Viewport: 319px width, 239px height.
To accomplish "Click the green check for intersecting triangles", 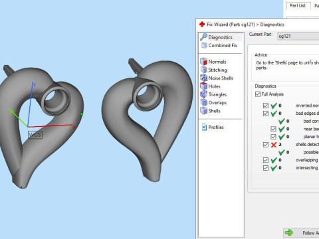I will tap(274, 168).
